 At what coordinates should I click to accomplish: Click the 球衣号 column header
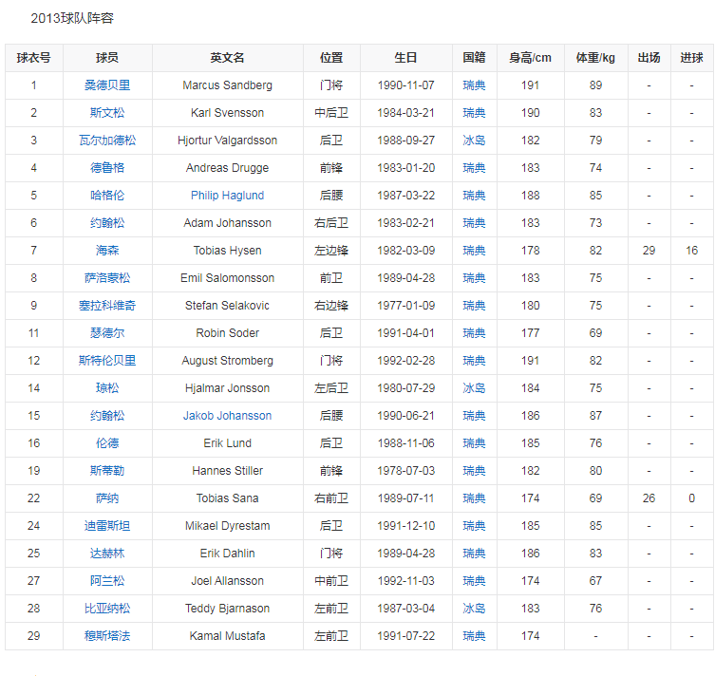tap(33, 58)
